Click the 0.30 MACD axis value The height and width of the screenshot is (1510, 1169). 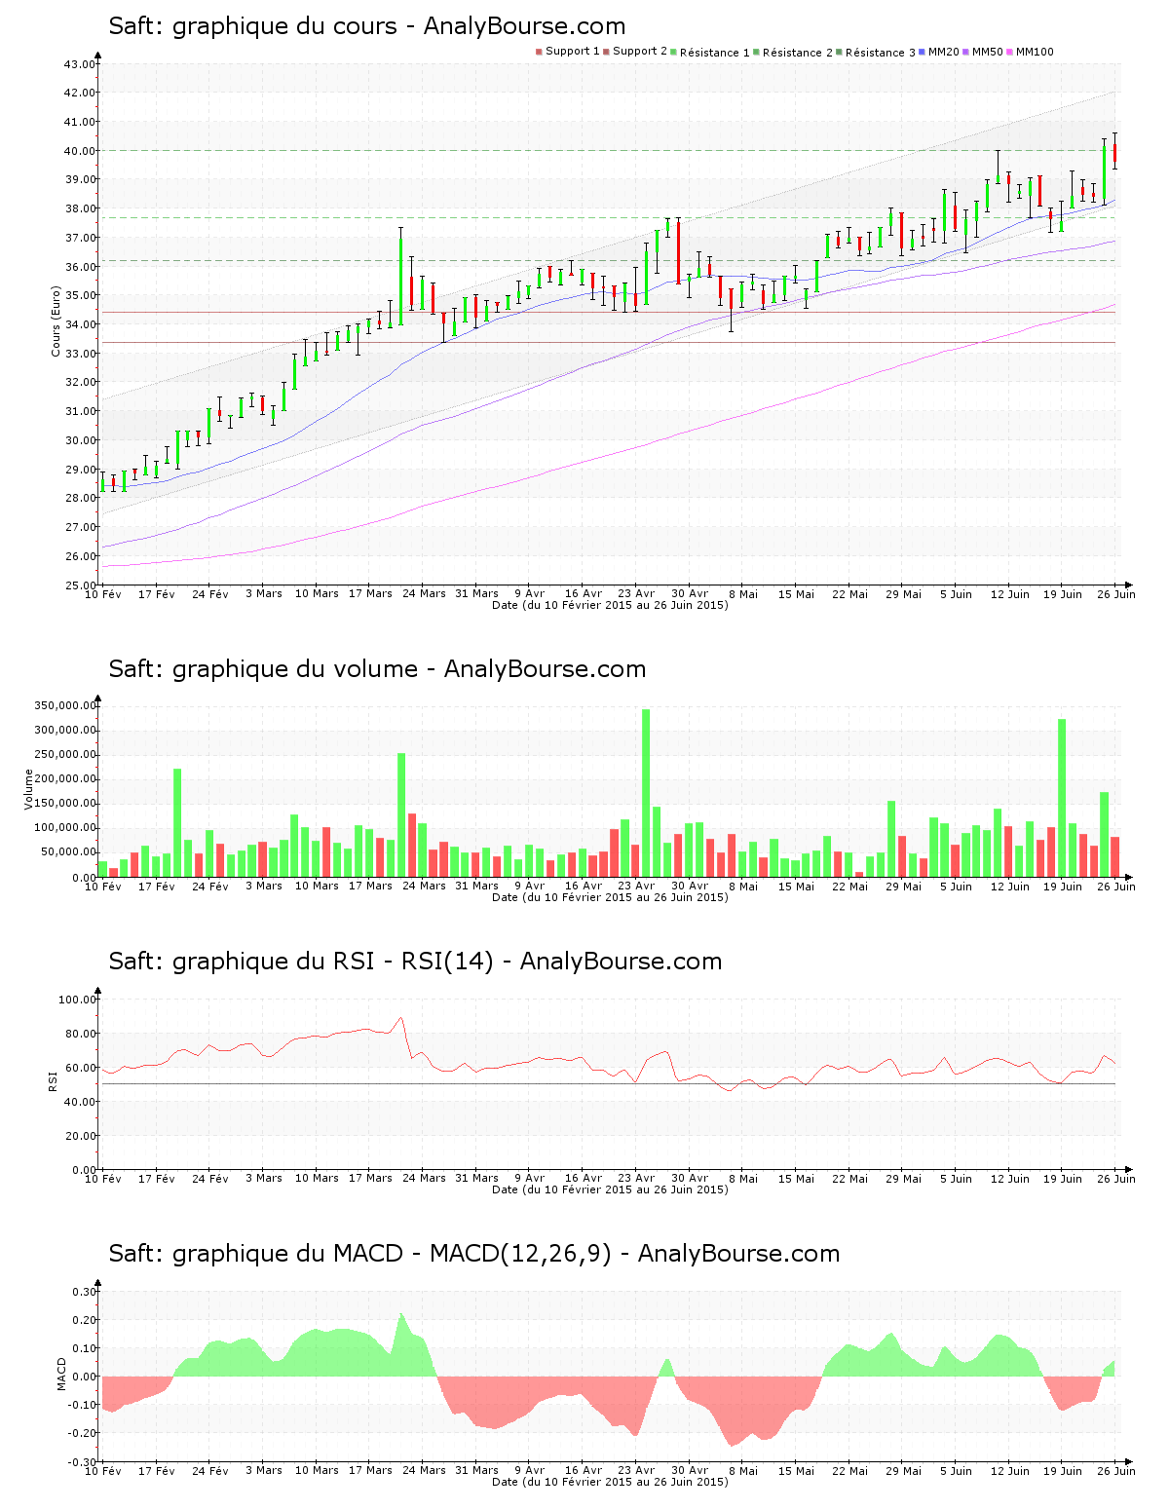[x=86, y=1292]
